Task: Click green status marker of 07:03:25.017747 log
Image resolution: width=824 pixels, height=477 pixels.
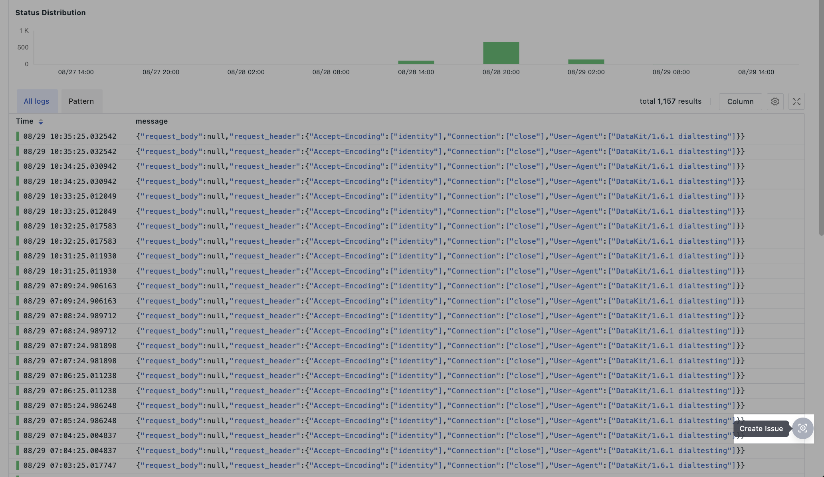Action: pyautogui.click(x=18, y=465)
